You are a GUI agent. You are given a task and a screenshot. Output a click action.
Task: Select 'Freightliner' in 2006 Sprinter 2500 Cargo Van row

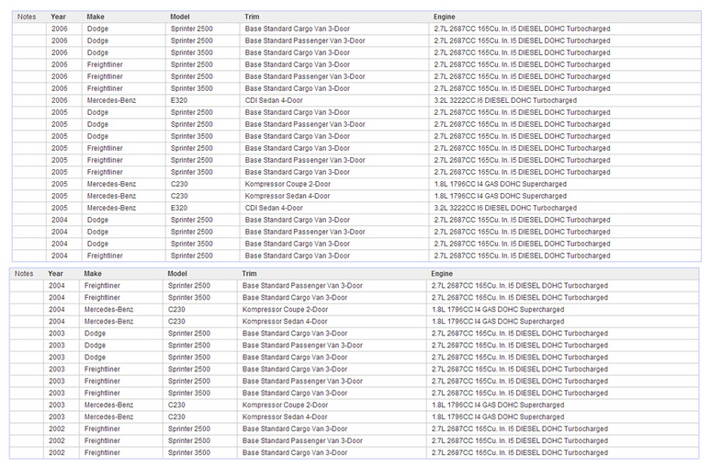point(105,64)
